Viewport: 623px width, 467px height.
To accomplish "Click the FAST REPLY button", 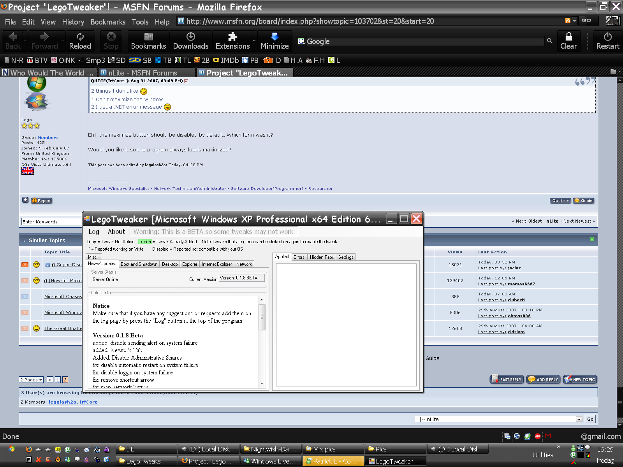I will coord(507,379).
